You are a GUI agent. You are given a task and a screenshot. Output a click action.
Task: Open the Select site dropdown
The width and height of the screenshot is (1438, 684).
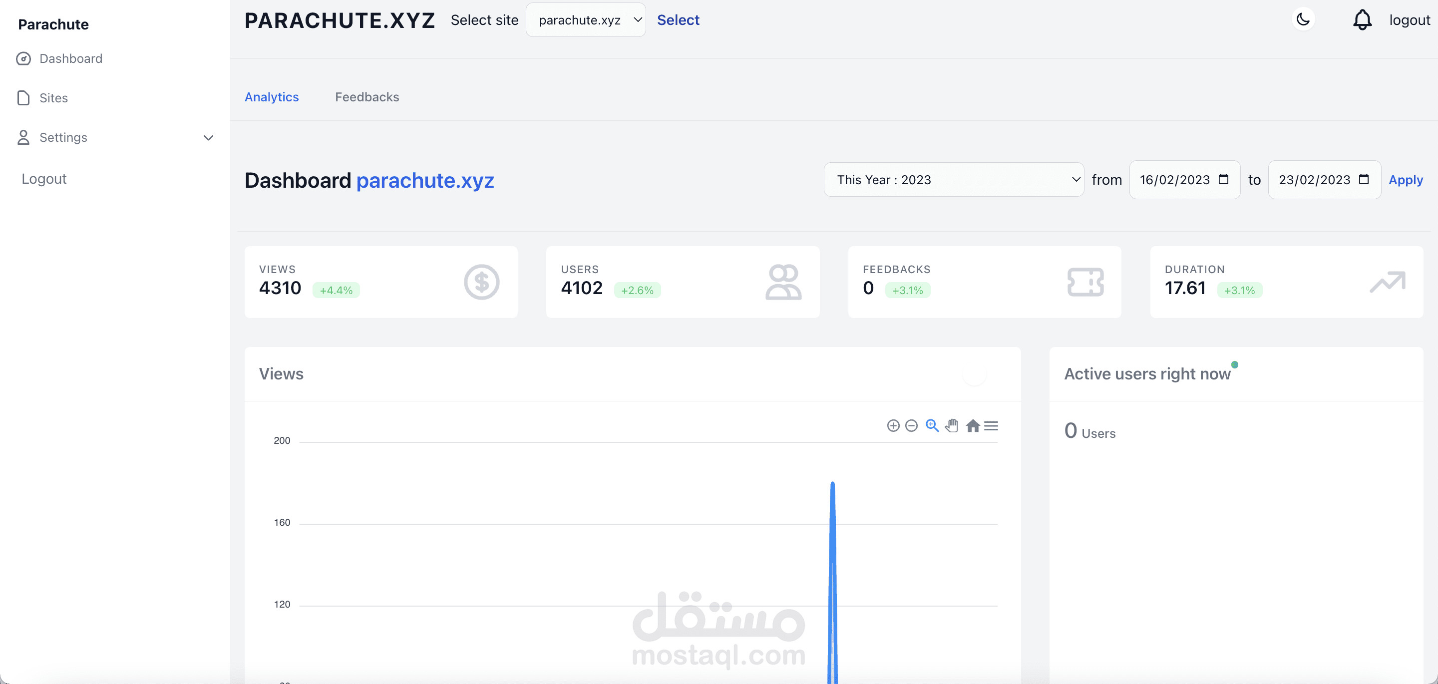586,20
